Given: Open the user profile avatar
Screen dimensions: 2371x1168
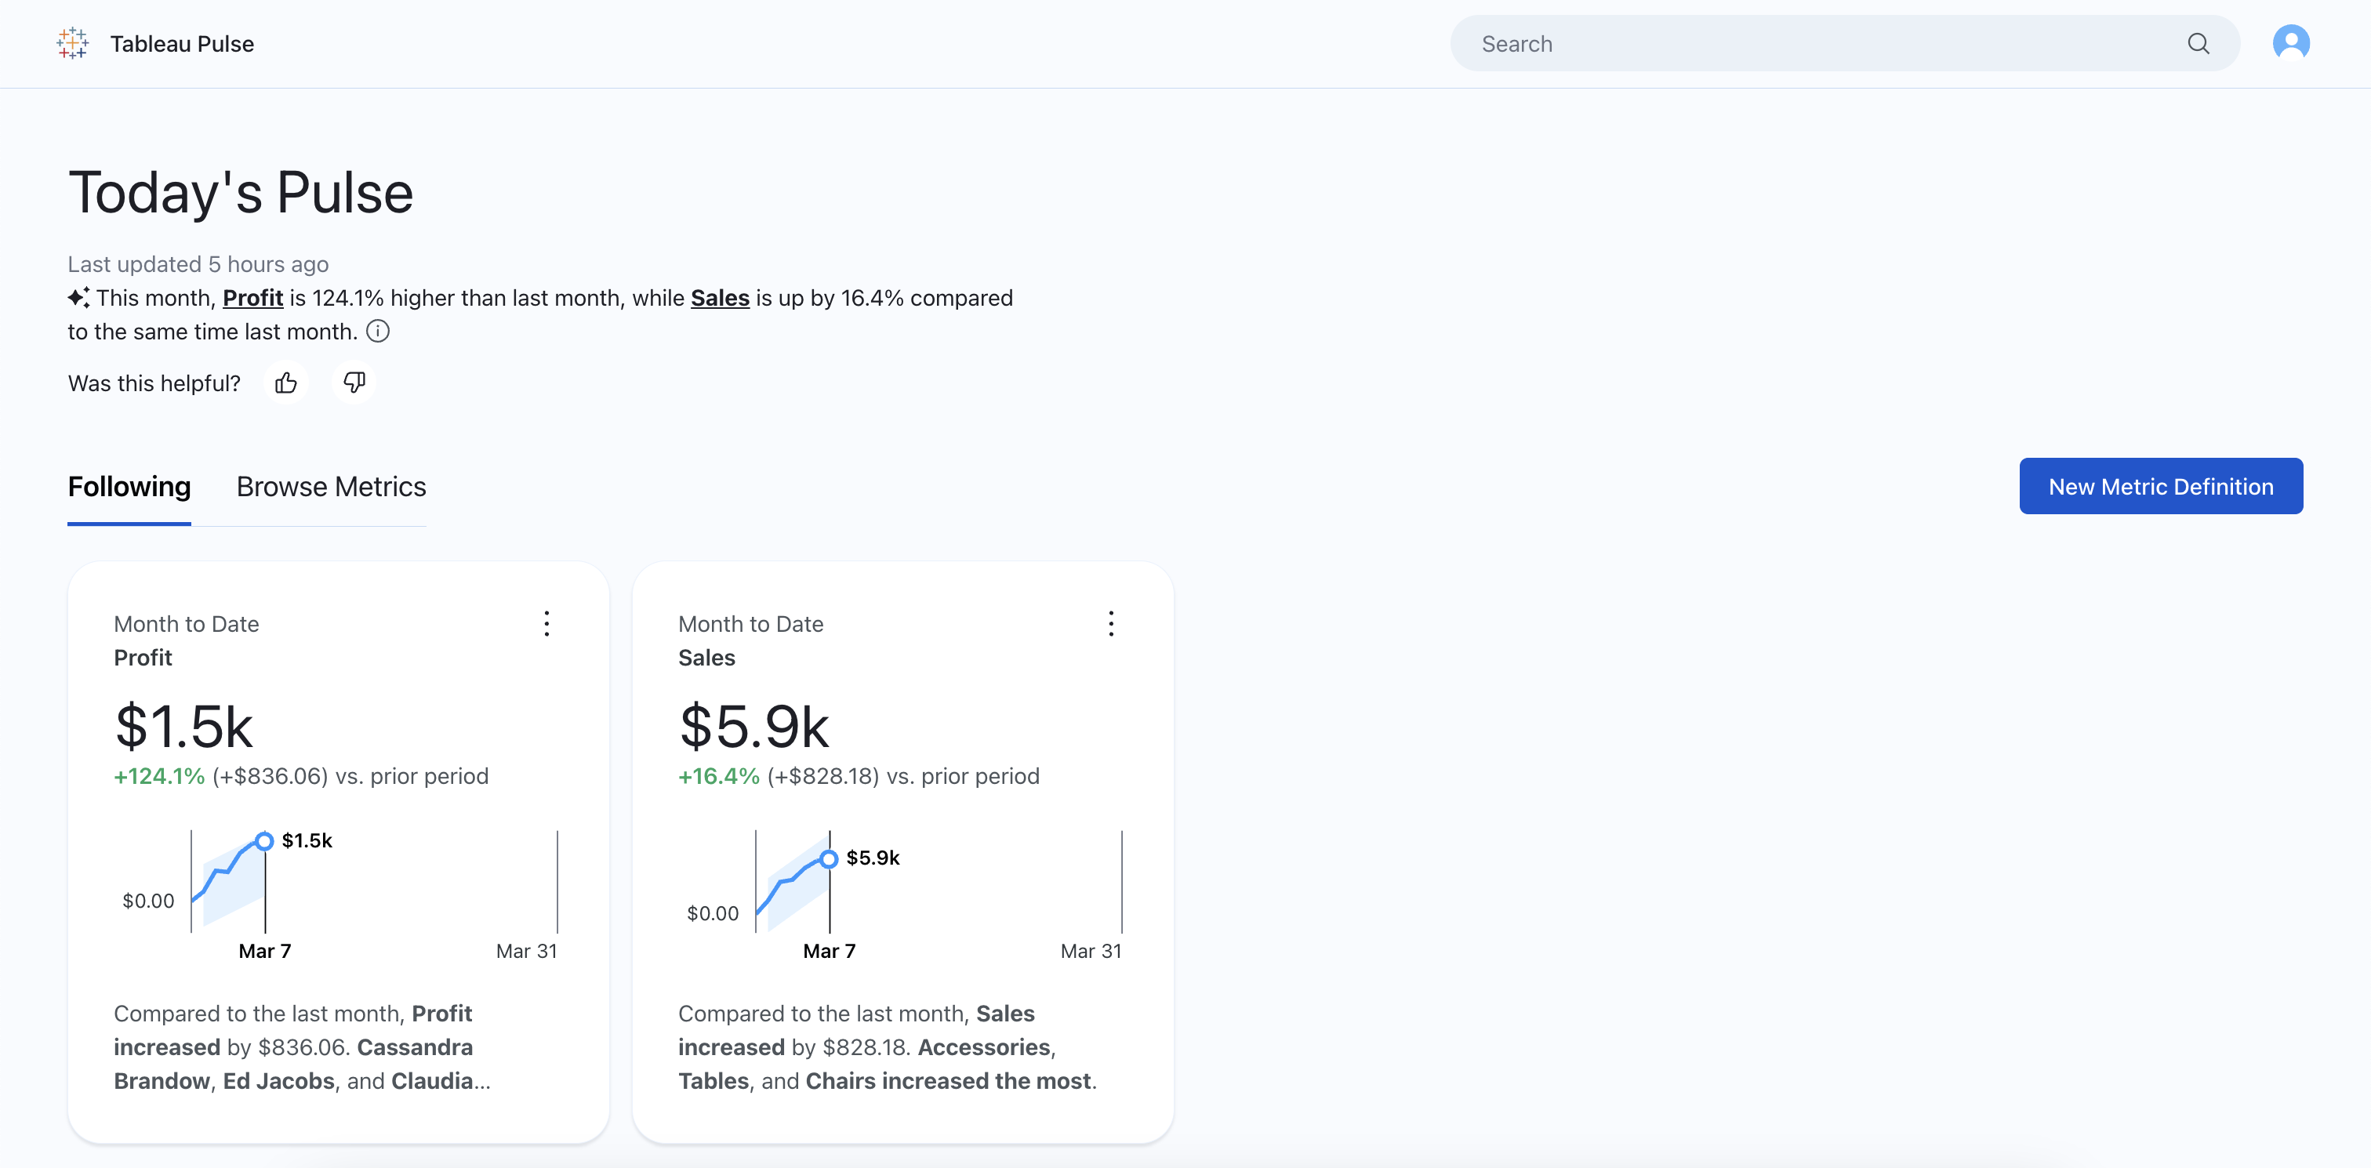Looking at the screenshot, I should (2290, 42).
